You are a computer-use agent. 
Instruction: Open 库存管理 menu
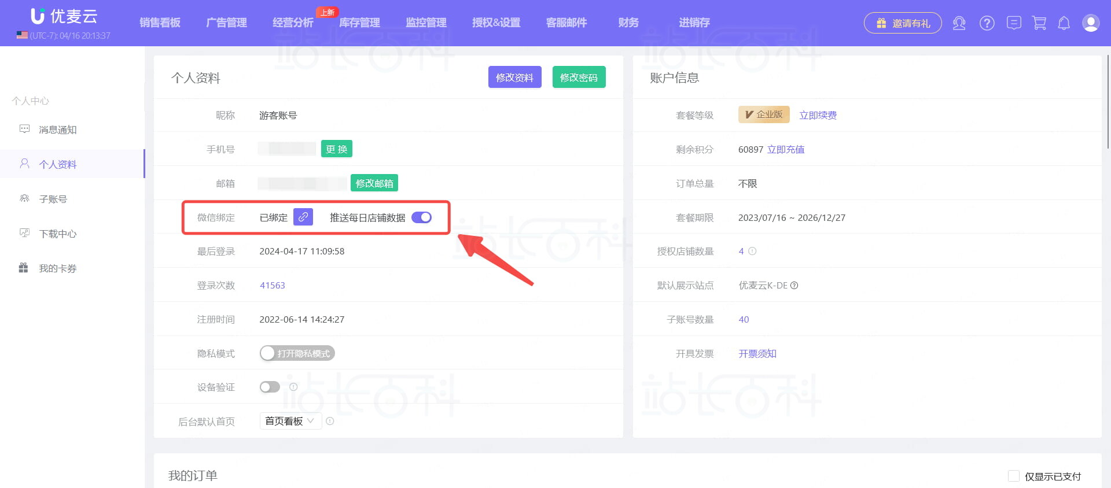(360, 23)
